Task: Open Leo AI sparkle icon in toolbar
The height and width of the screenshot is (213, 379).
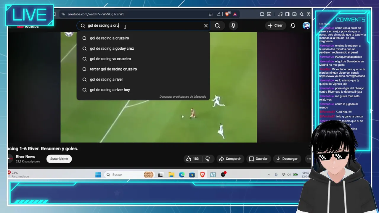Action: [301, 14]
